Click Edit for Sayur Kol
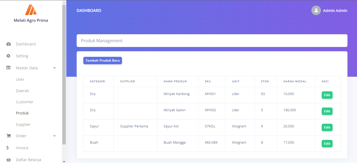Image resolution: width=357 pixels, height=163 pixels. 327,127
